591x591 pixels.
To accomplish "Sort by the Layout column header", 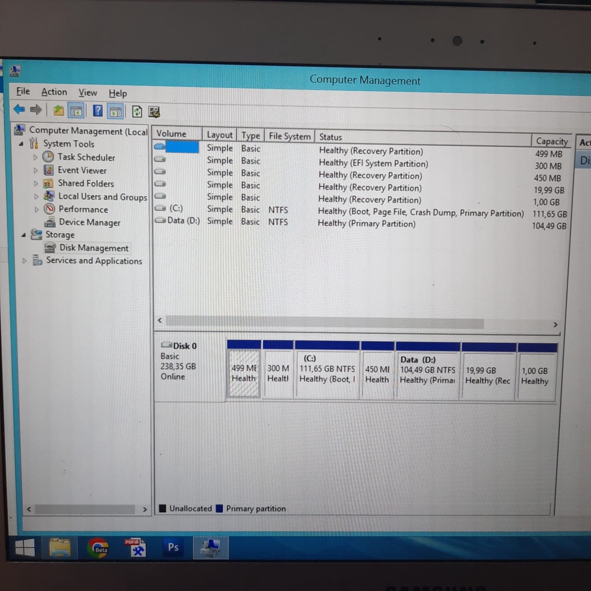I will point(219,134).
